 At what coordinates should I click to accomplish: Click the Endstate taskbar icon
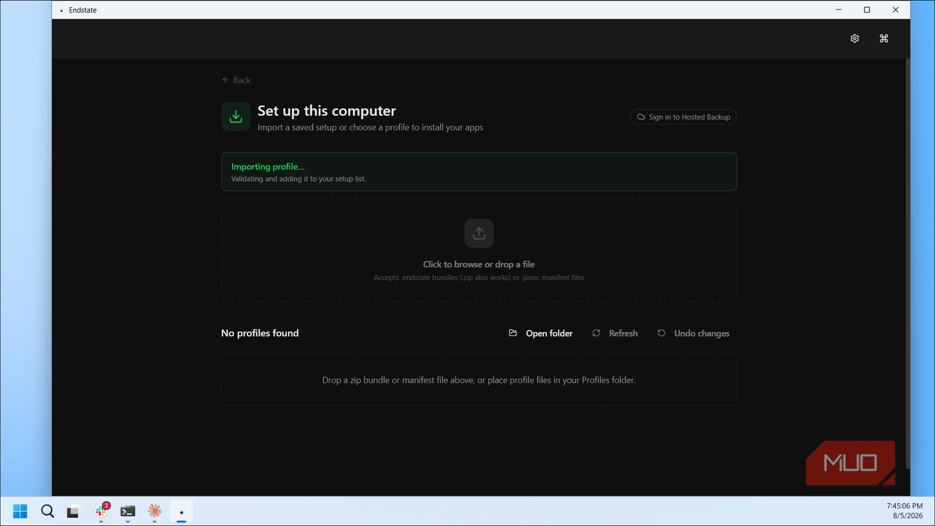click(182, 511)
